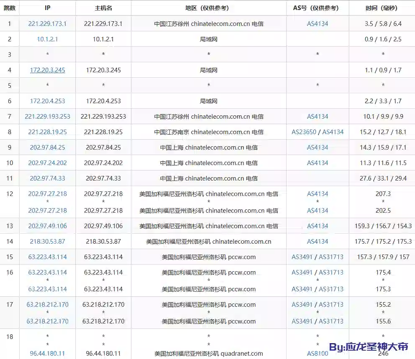Open the AS8100 link in hop 18
Image resolution: width=415 pixels, height=359 pixels.
click(x=318, y=354)
